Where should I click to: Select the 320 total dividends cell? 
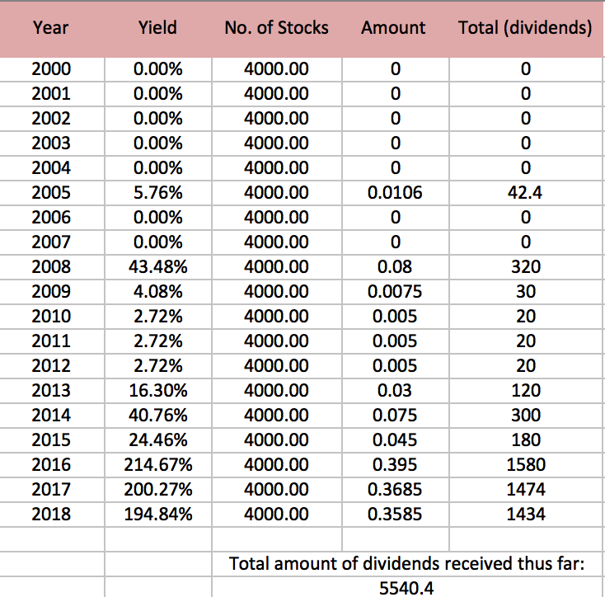point(526,266)
